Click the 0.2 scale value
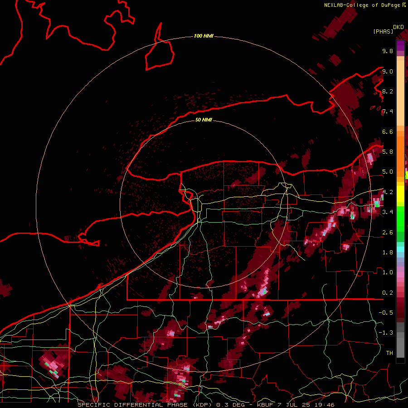Viewport: 408px width, 408px height. (x=388, y=293)
